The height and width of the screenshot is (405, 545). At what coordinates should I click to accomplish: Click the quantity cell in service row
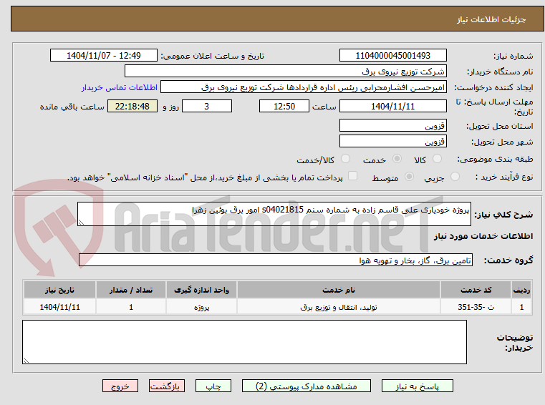(x=131, y=307)
